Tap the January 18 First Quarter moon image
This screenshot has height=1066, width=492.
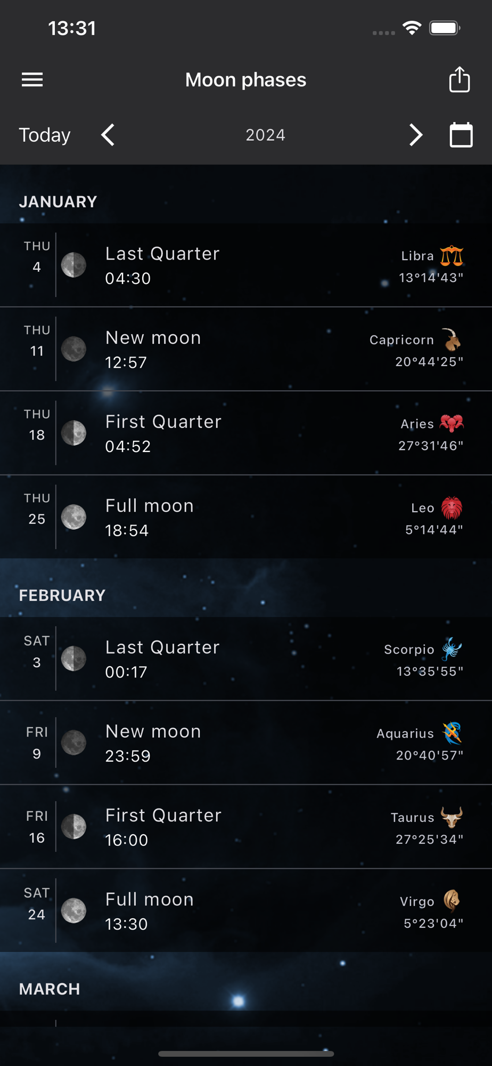[73, 433]
